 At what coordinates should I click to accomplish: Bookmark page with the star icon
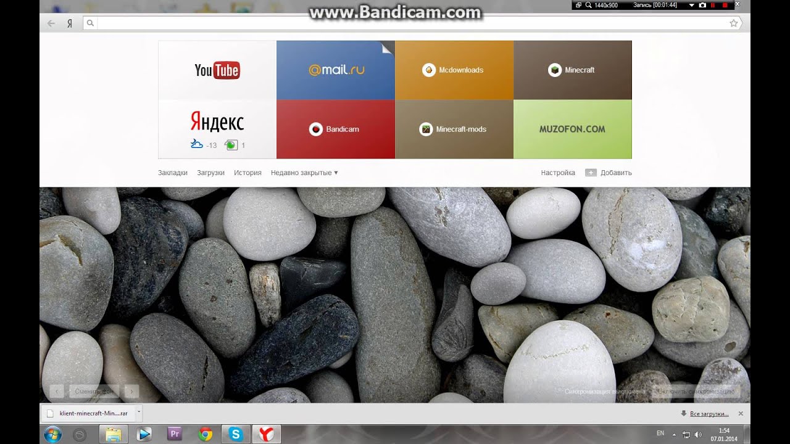pyautogui.click(x=734, y=23)
